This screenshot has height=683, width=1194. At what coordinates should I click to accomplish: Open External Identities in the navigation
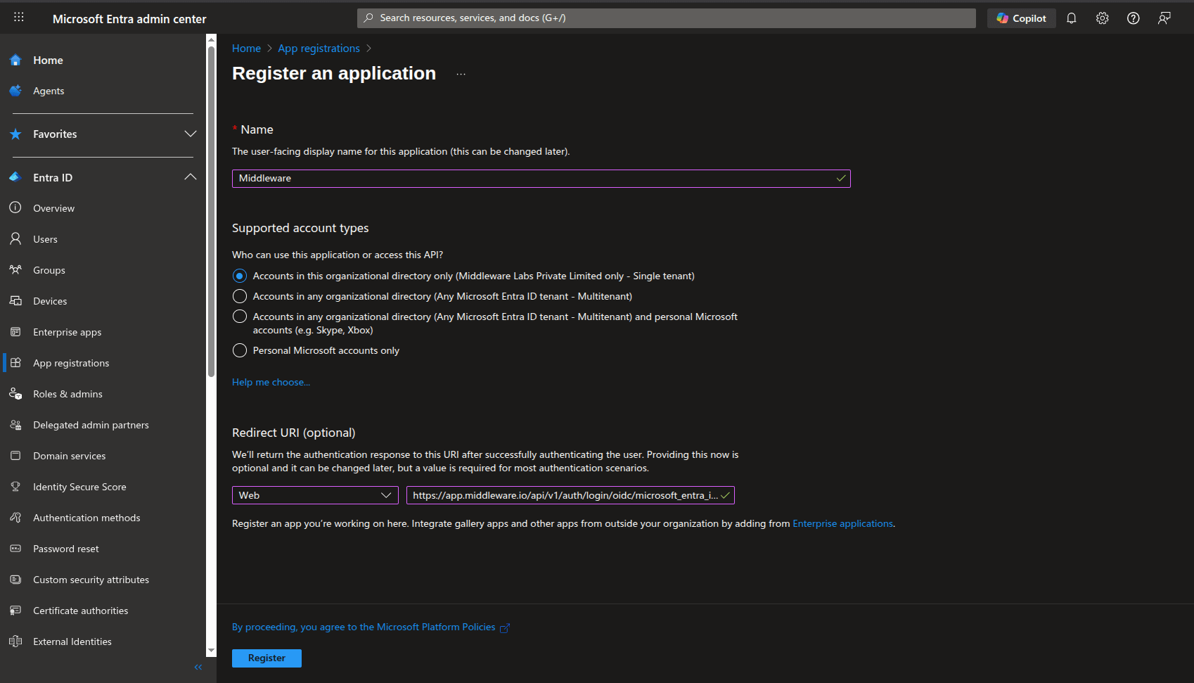coord(72,641)
